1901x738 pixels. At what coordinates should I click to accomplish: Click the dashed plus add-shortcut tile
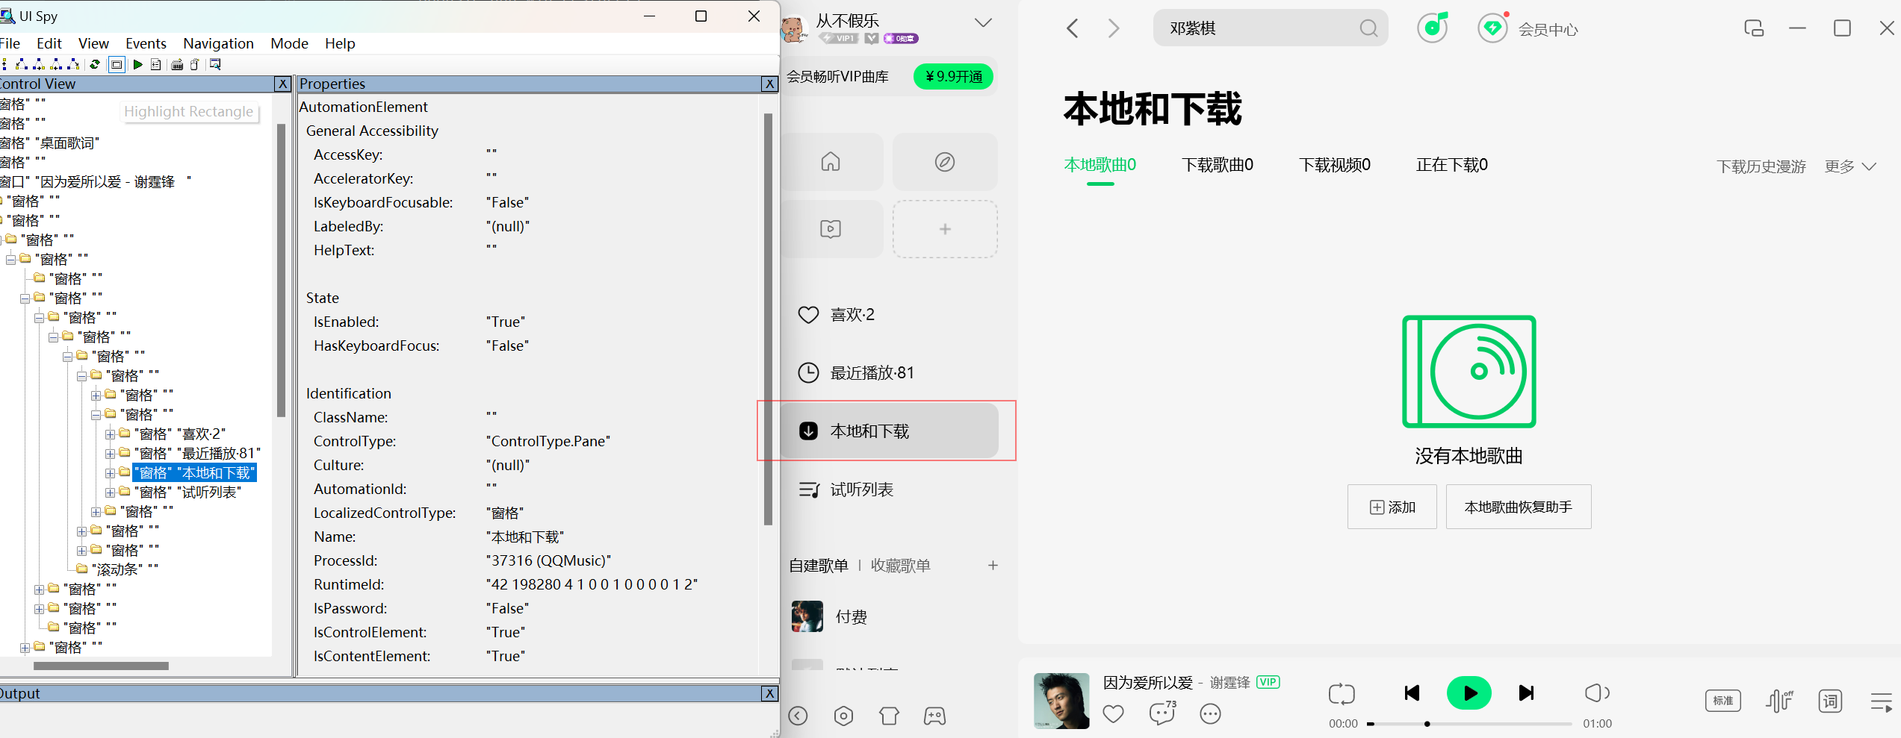click(945, 228)
